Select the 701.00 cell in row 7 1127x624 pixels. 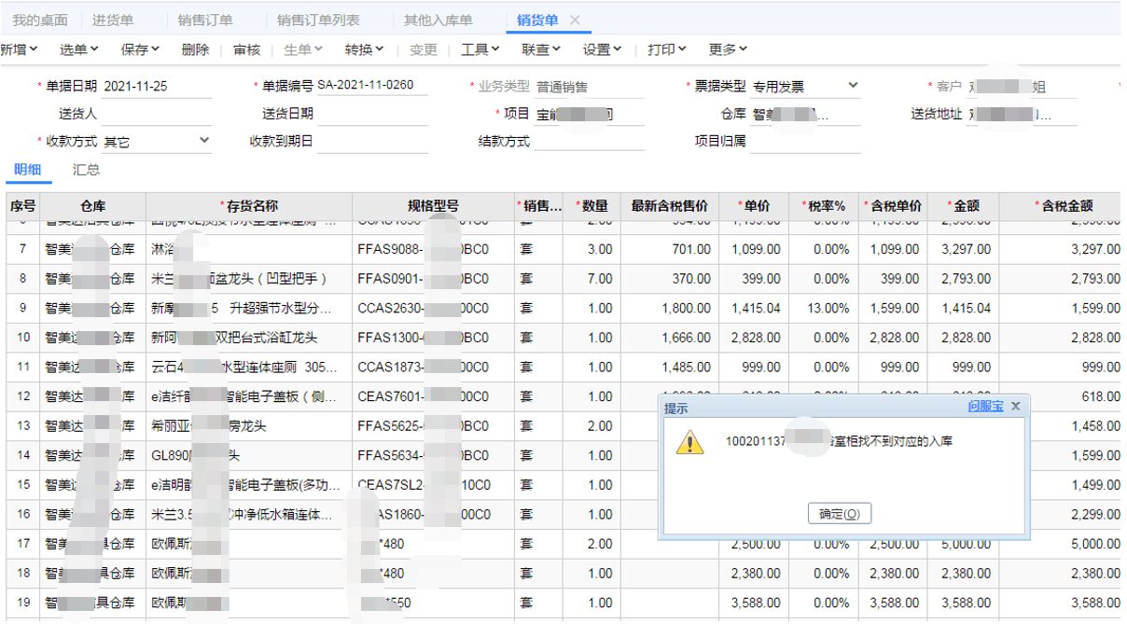(x=670, y=250)
